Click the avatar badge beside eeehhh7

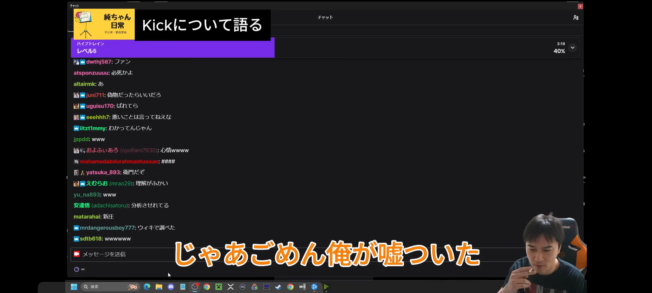coord(76,117)
